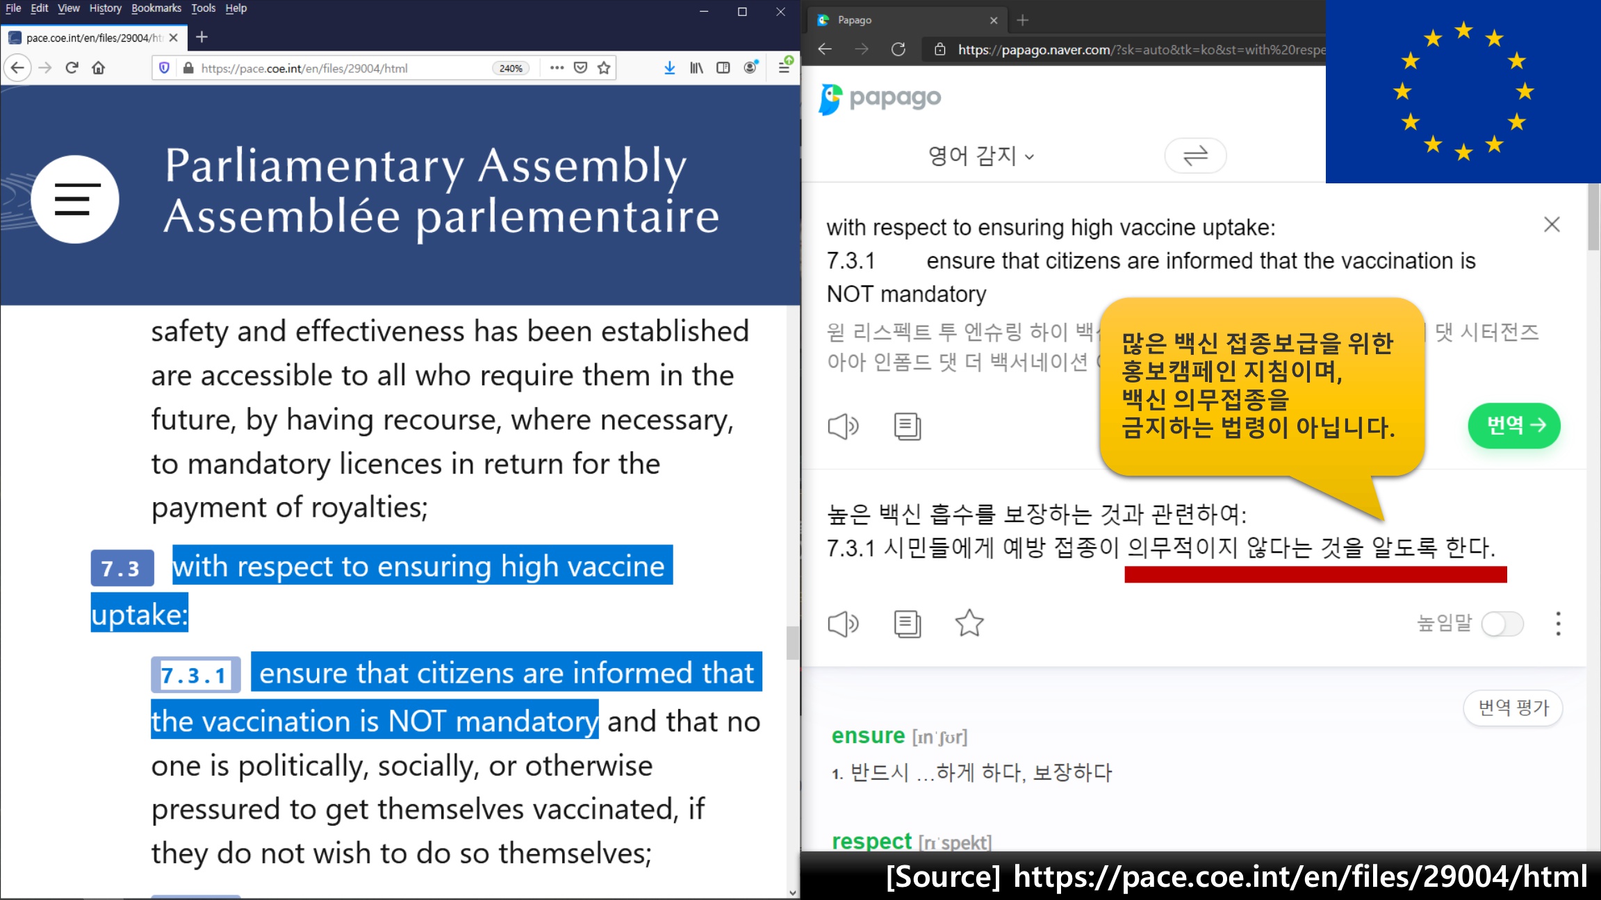The height and width of the screenshot is (900, 1601).
Task: Play audio of the Korean translation
Action: [x=843, y=624]
